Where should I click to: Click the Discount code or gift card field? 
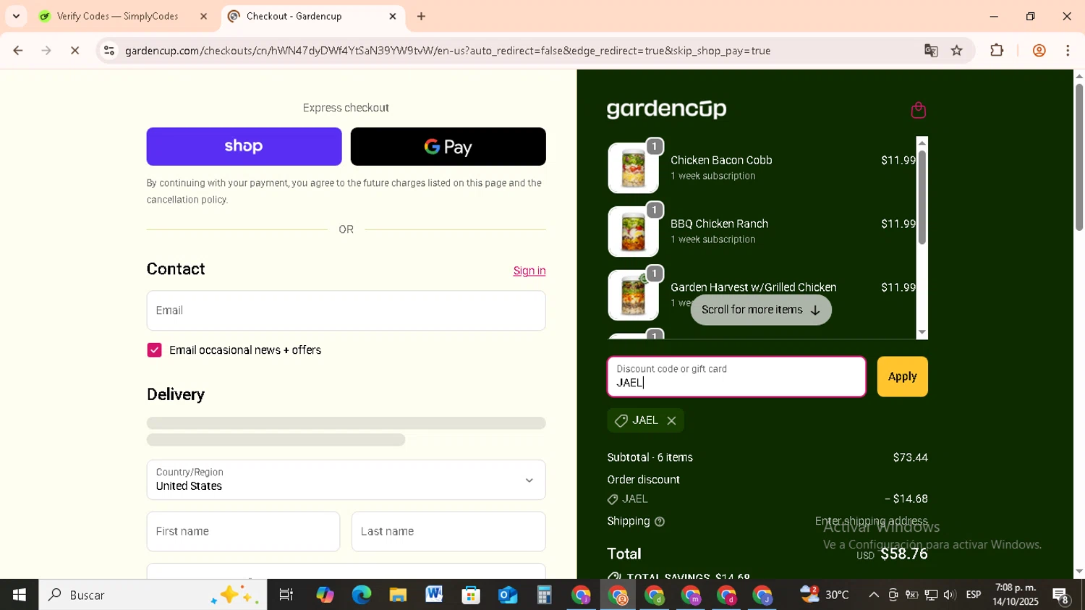click(736, 376)
